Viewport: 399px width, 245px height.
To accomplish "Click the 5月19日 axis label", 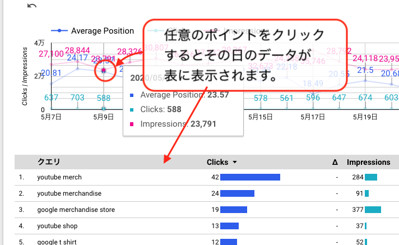I will (x=365, y=117).
